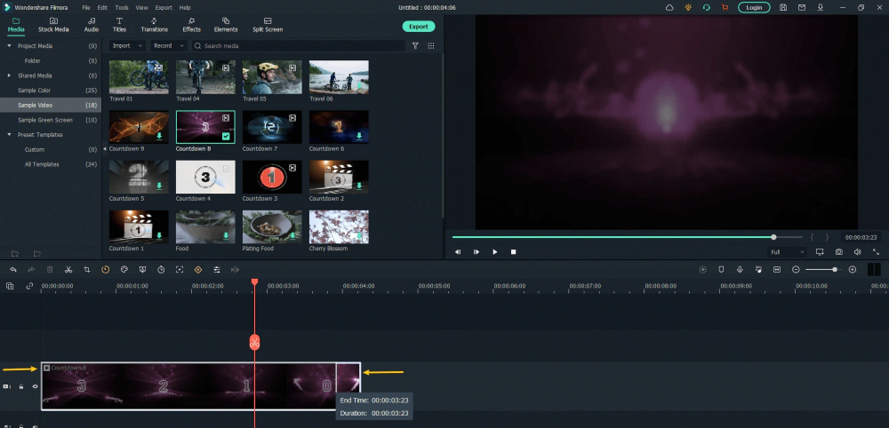Toggle the track lock icon
Viewport: 889px width, 428px height.
21,386
